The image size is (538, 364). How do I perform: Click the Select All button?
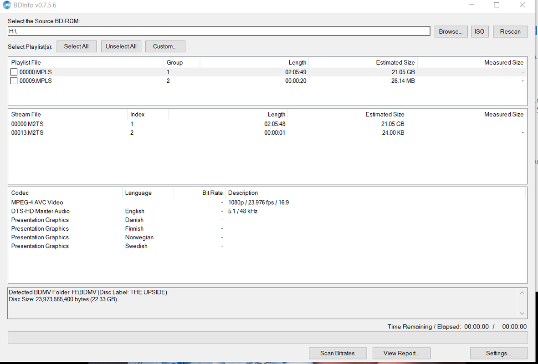[x=76, y=46]
